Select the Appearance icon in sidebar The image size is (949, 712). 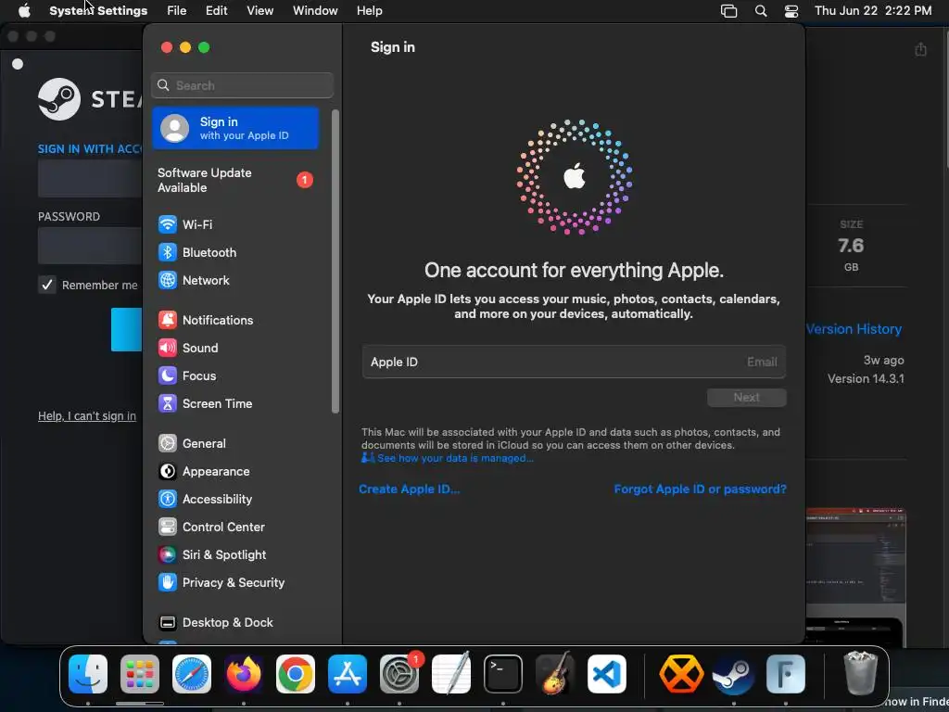pyautogui.click(x=168, y=471)
